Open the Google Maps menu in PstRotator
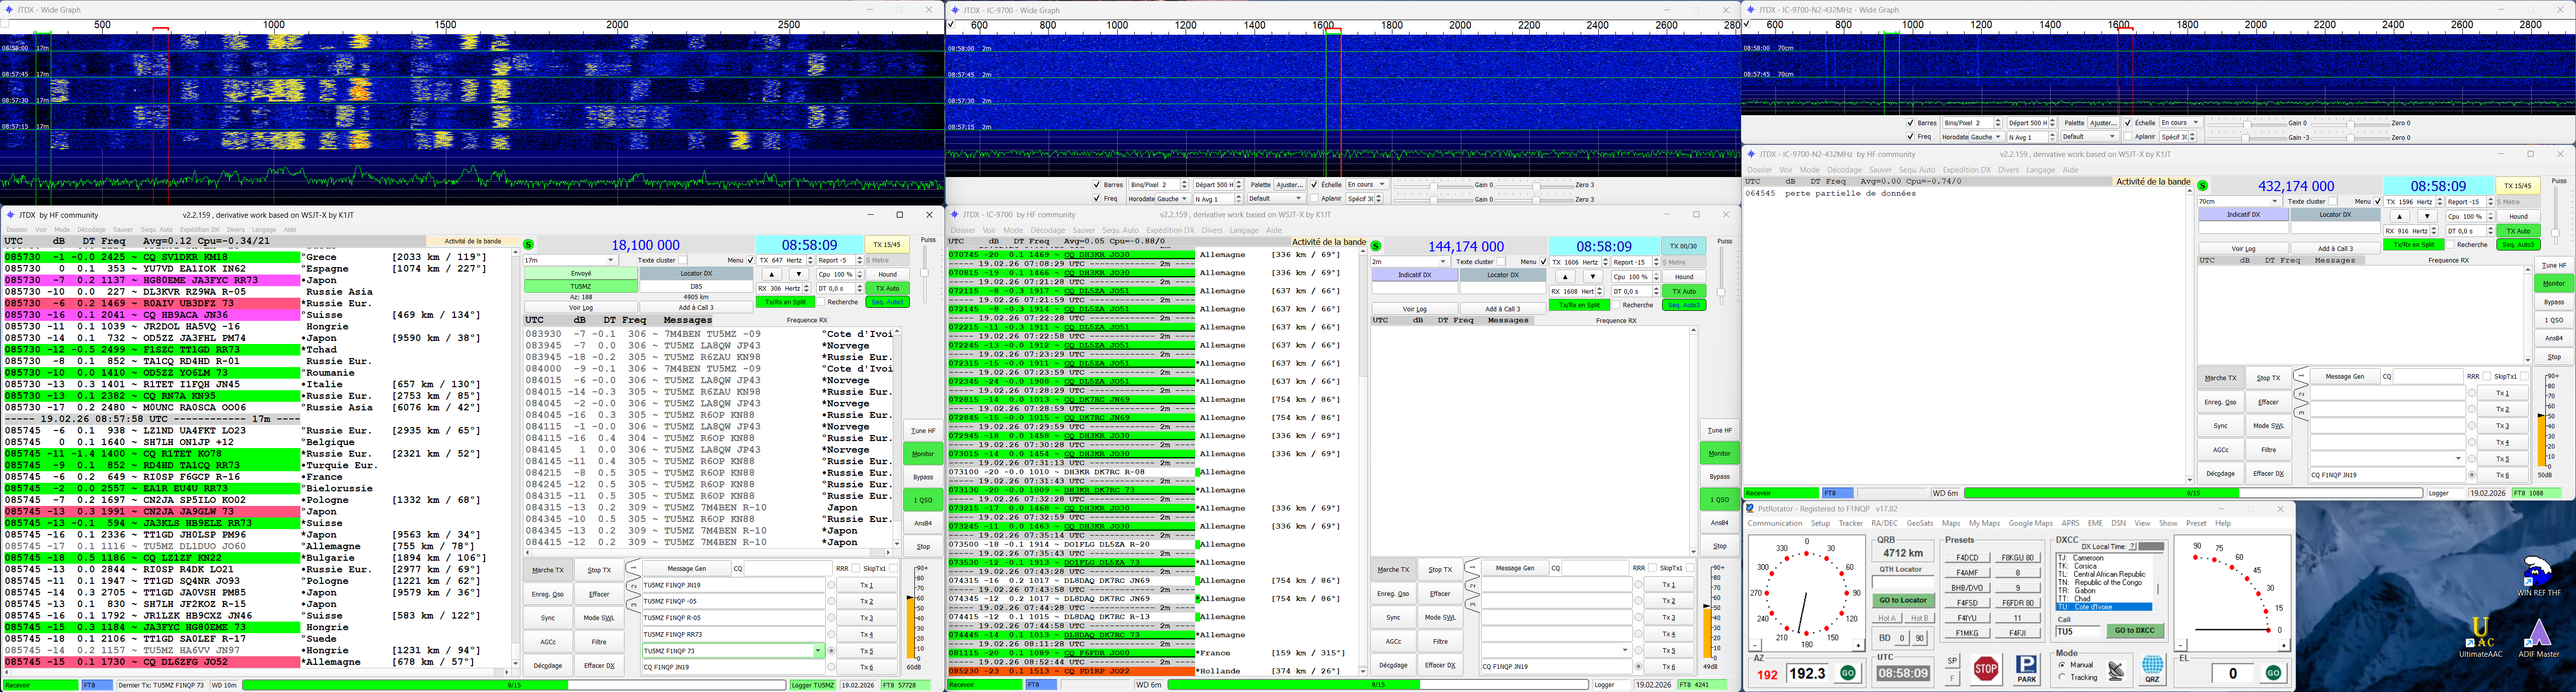2576x692 pixels. [x=2030, y=523]
